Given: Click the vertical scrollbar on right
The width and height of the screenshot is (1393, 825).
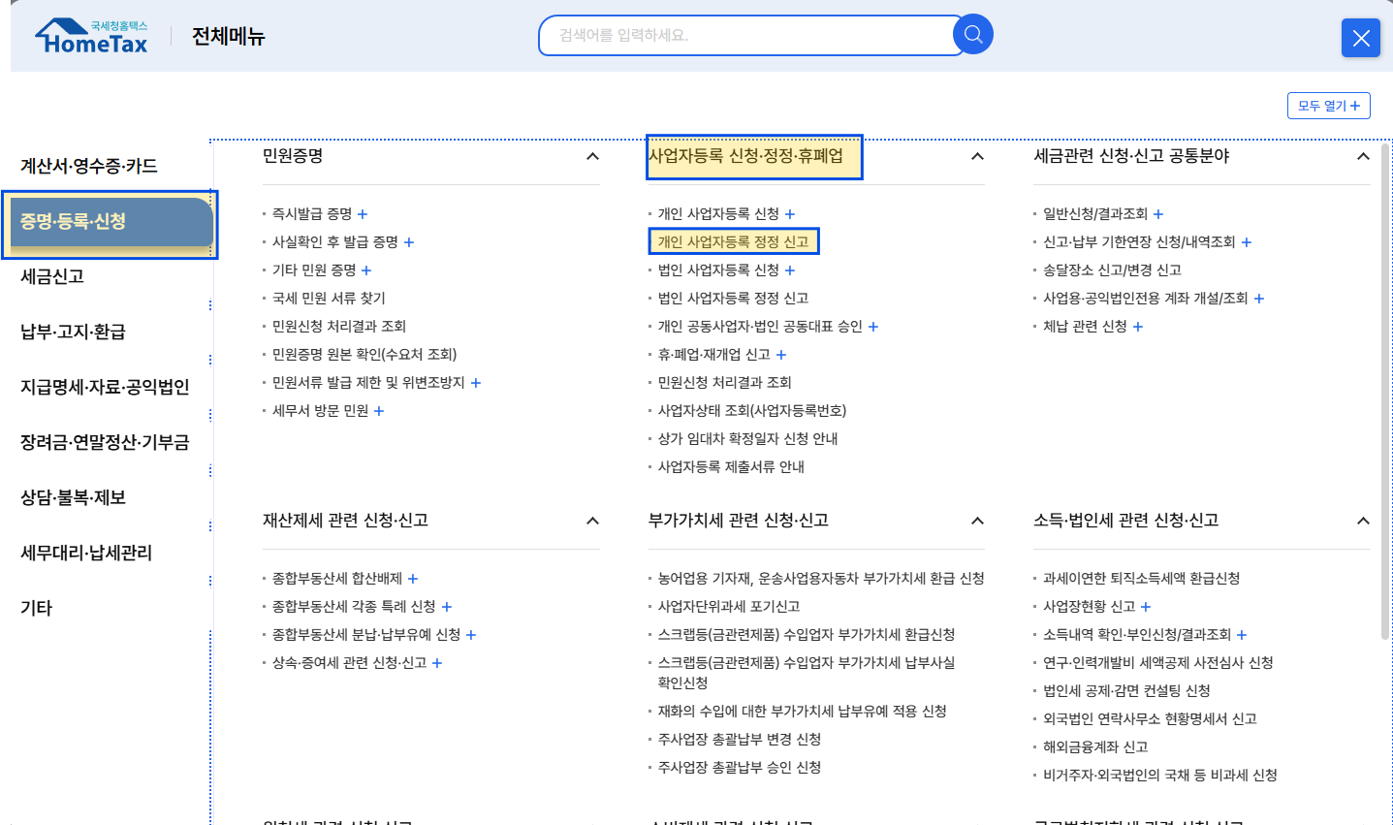Looking at the screenshot, I should (1385, 388).
